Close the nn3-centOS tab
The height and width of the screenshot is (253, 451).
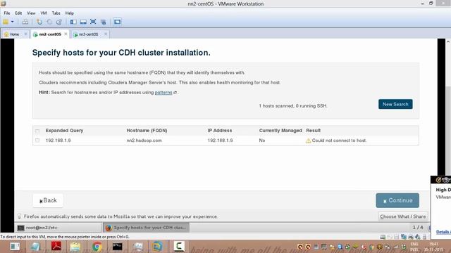click(106, 34)
